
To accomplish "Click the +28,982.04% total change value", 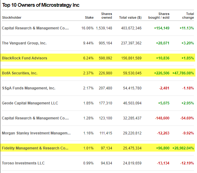I will 183,148.
